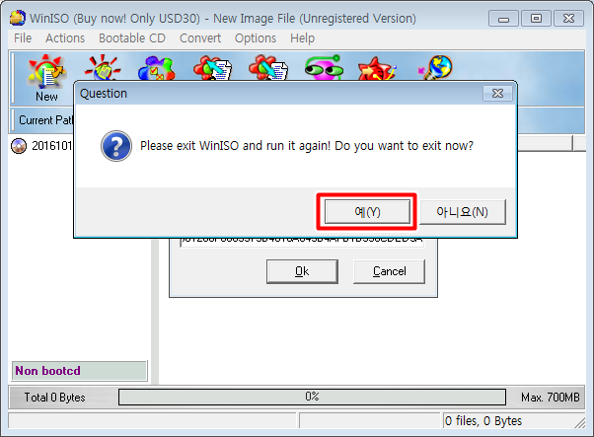Click the Extract icon with down arrow
The image size is (594, 437).
click(268, 68)
